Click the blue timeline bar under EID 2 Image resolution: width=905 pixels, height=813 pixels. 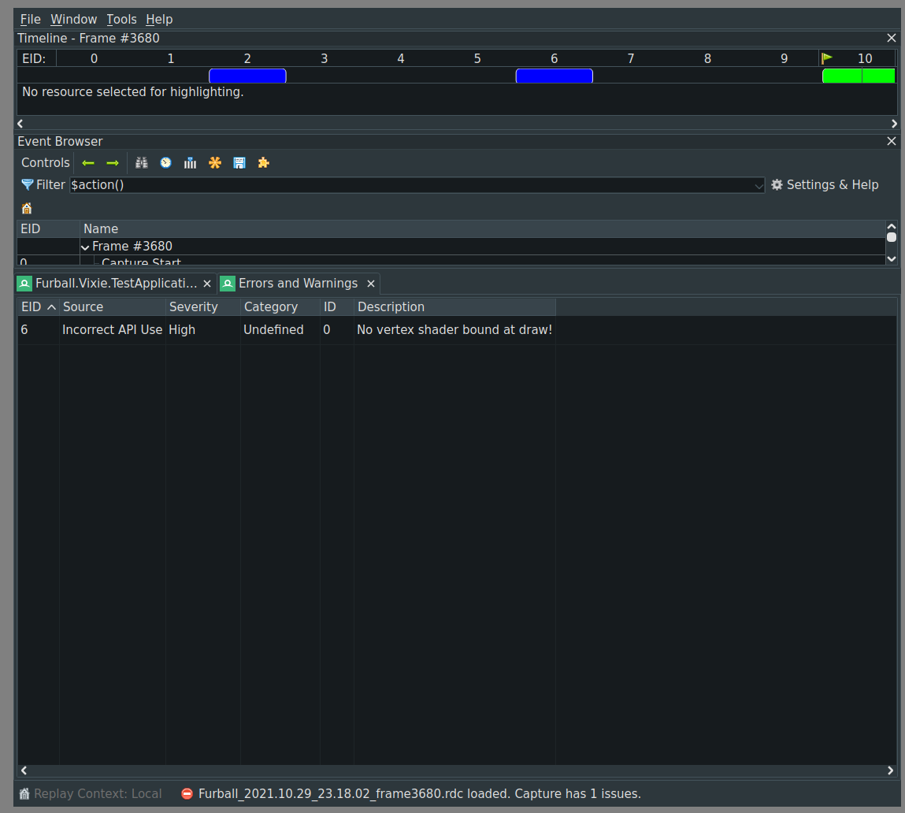click(x=247, y=76)
